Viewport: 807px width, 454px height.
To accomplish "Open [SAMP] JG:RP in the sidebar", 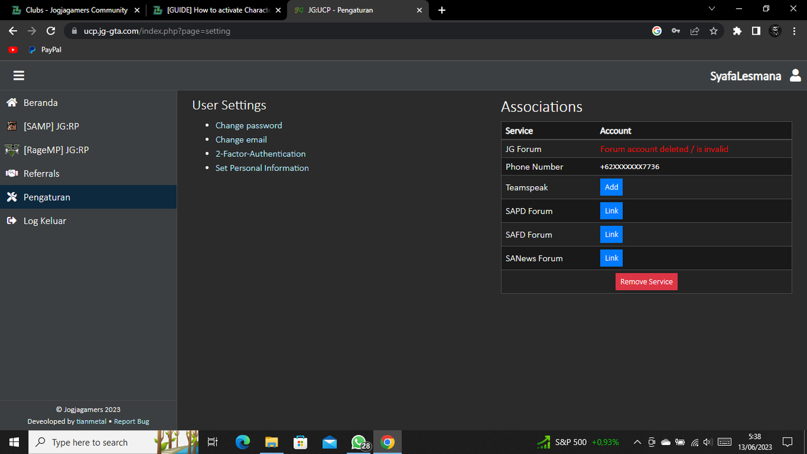I will click(x=88, y=126).
